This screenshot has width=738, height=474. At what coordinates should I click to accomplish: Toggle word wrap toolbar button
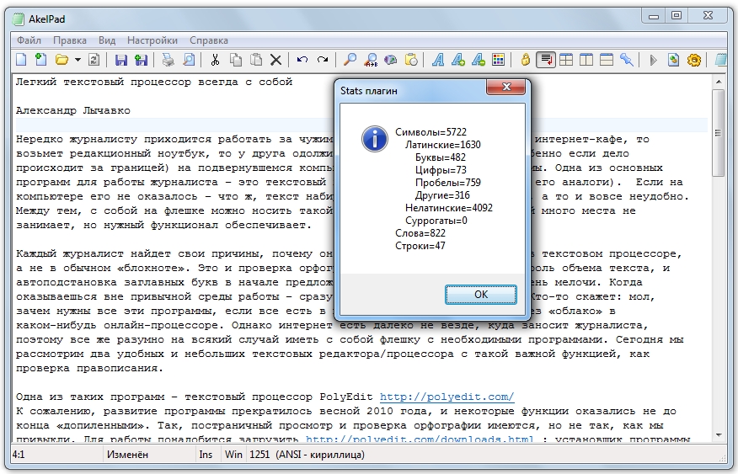coord(546,60)
